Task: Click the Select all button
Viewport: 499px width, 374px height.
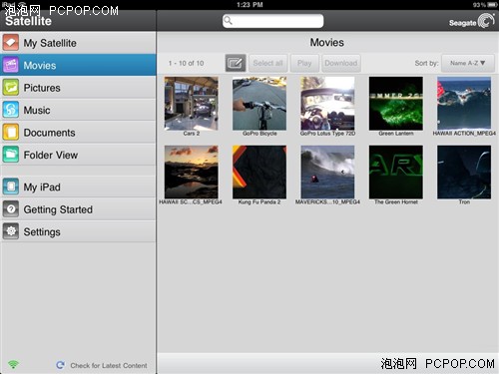Action: (268, 63)
